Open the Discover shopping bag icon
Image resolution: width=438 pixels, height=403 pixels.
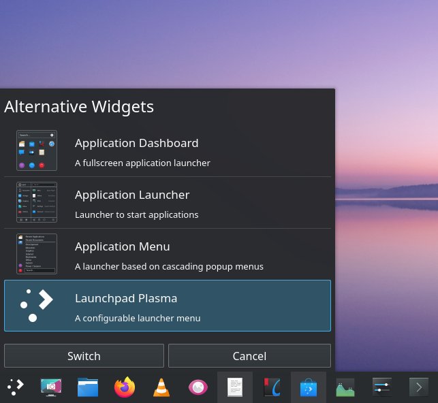point(308,387)
